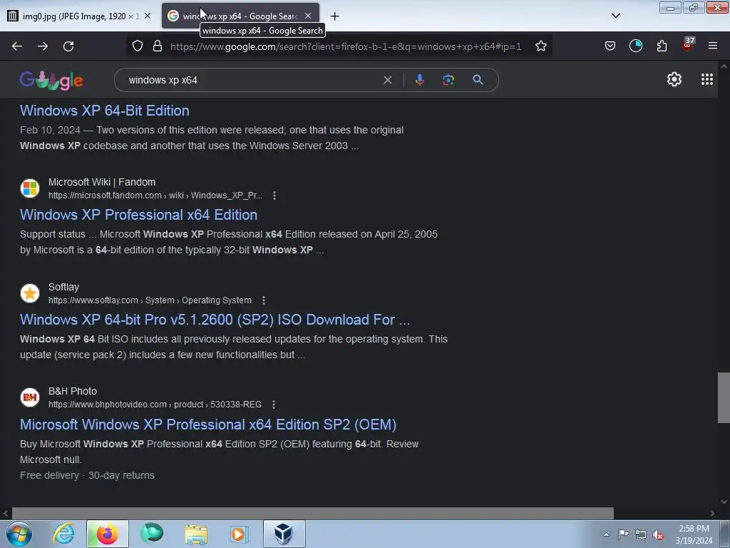The width and height of the screenshot is (730, 548).
Task: Launch Internet Explorer from taskbar
Action: pos(63,534)
